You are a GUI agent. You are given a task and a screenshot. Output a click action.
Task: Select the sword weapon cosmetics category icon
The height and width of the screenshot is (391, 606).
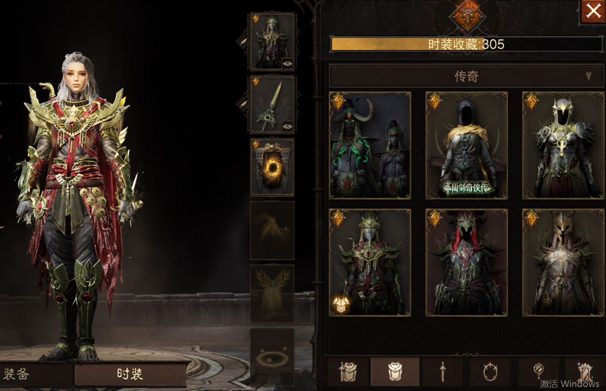[x=442, y=372]
